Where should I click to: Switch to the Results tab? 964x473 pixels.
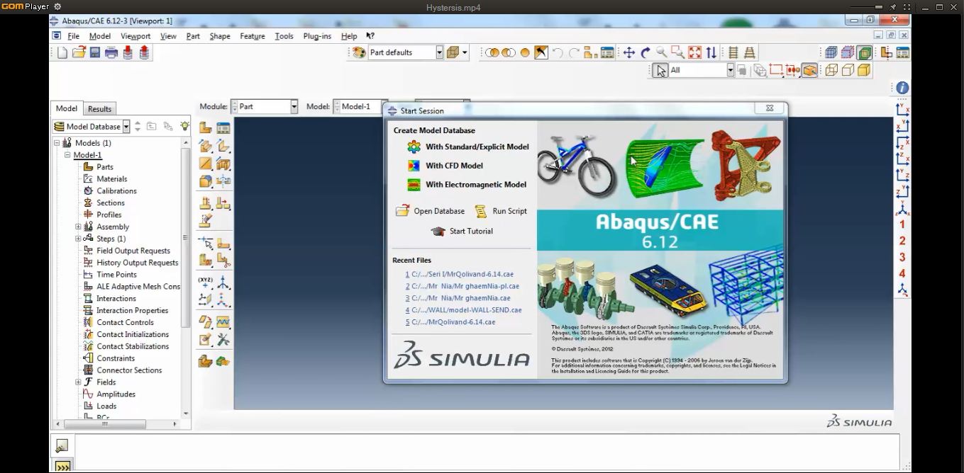[99, 109]
